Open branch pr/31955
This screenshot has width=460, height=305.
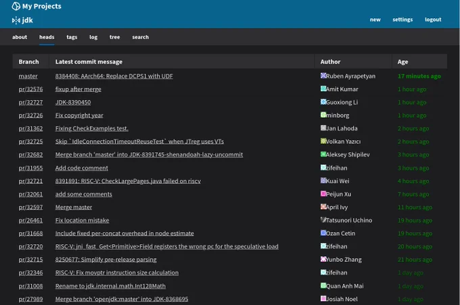31,168
